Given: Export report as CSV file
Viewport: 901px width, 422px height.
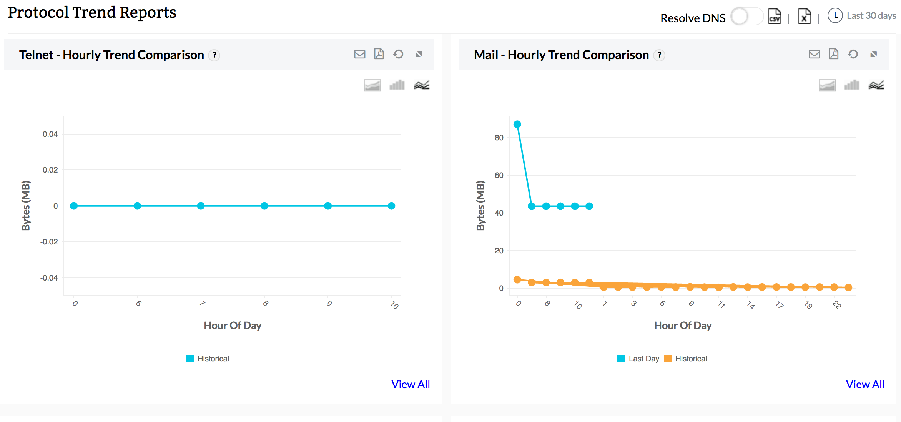Looking at the screenshot, I should 774,17.
